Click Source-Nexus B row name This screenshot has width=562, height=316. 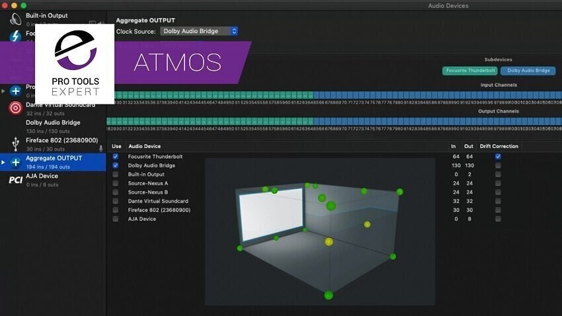tap(147, 192)
